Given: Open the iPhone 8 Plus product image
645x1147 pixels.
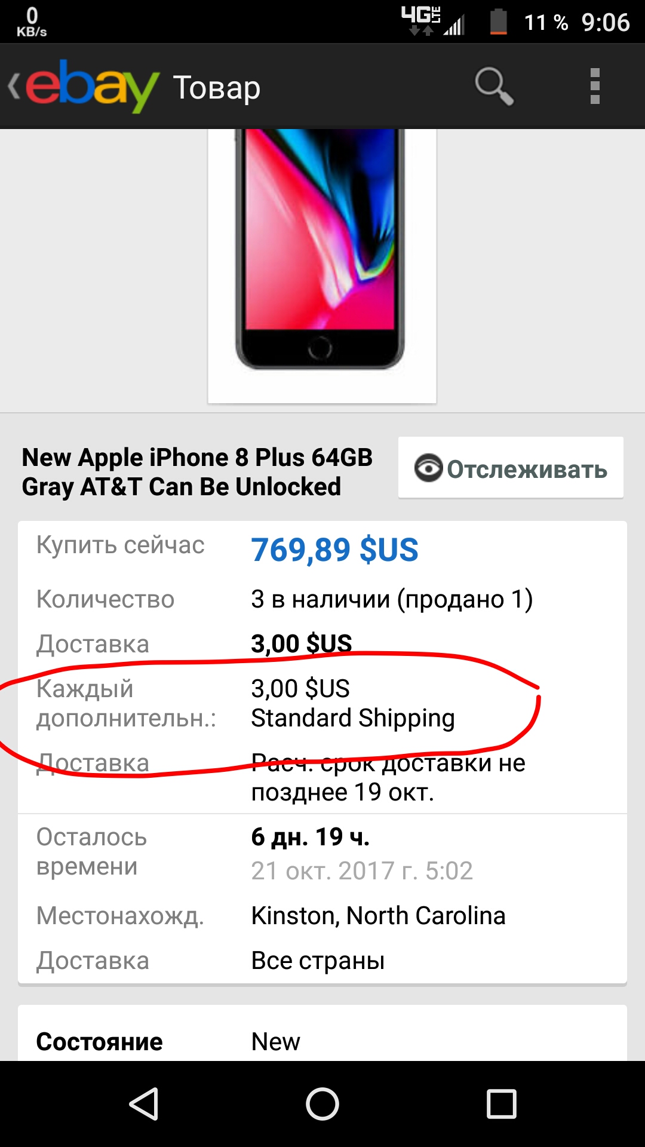Looking at the screenshot, I should pyautogui.click(x=322, y=266).
